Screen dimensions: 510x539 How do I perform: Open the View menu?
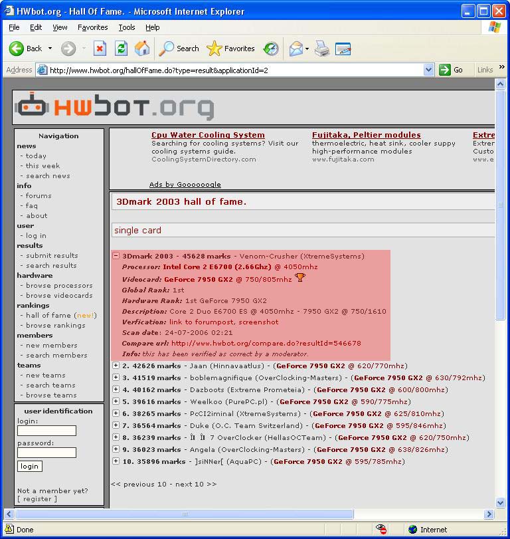60,27
